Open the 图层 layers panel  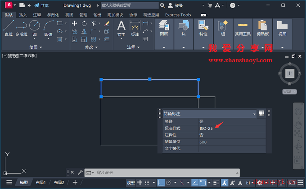164,28
